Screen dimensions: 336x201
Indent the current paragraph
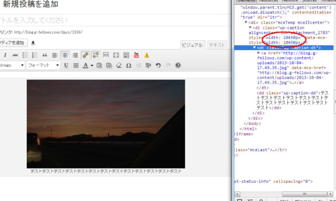pos(148,65)
